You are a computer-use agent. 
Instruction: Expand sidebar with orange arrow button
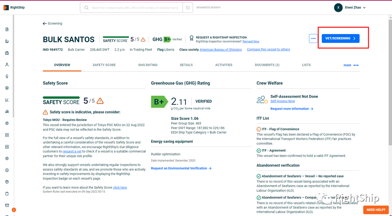pos(14,210)
